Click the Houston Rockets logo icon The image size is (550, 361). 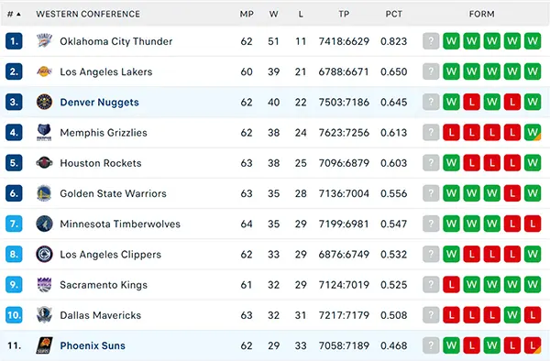tap(45, 163)
